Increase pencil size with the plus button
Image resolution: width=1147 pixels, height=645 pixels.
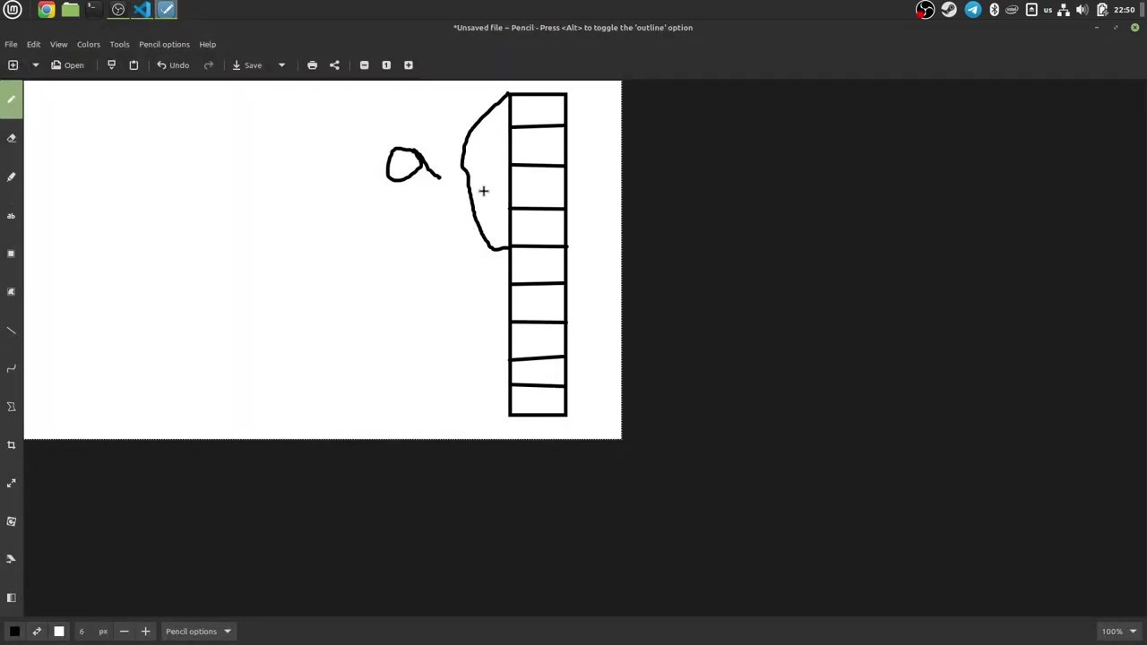click(x=145, y=632)
